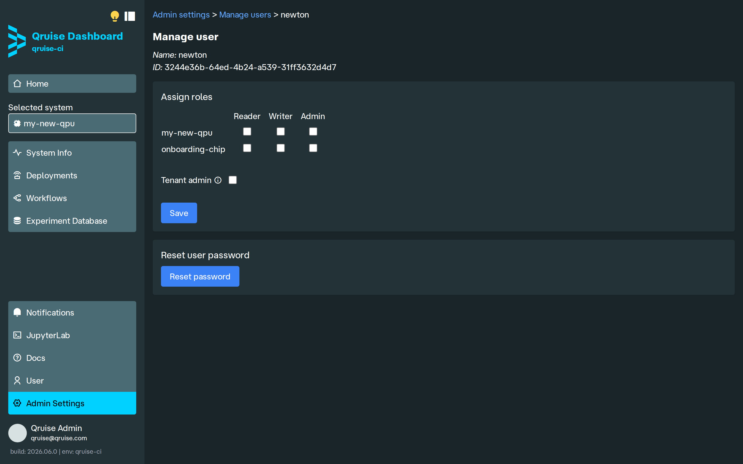743x464 pixels.
Task: Click the qruise@qruise.com email text
Action: click(x=59, y=438)
